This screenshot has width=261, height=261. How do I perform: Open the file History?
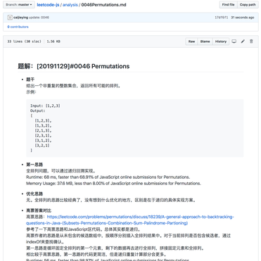tap(221, 42)
